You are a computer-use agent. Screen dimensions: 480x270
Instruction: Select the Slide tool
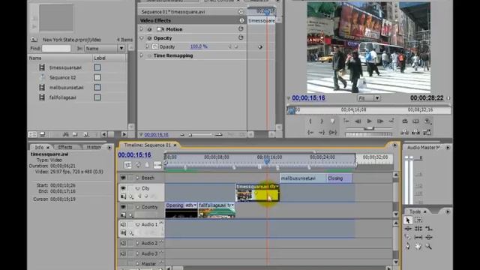point(429,237)
